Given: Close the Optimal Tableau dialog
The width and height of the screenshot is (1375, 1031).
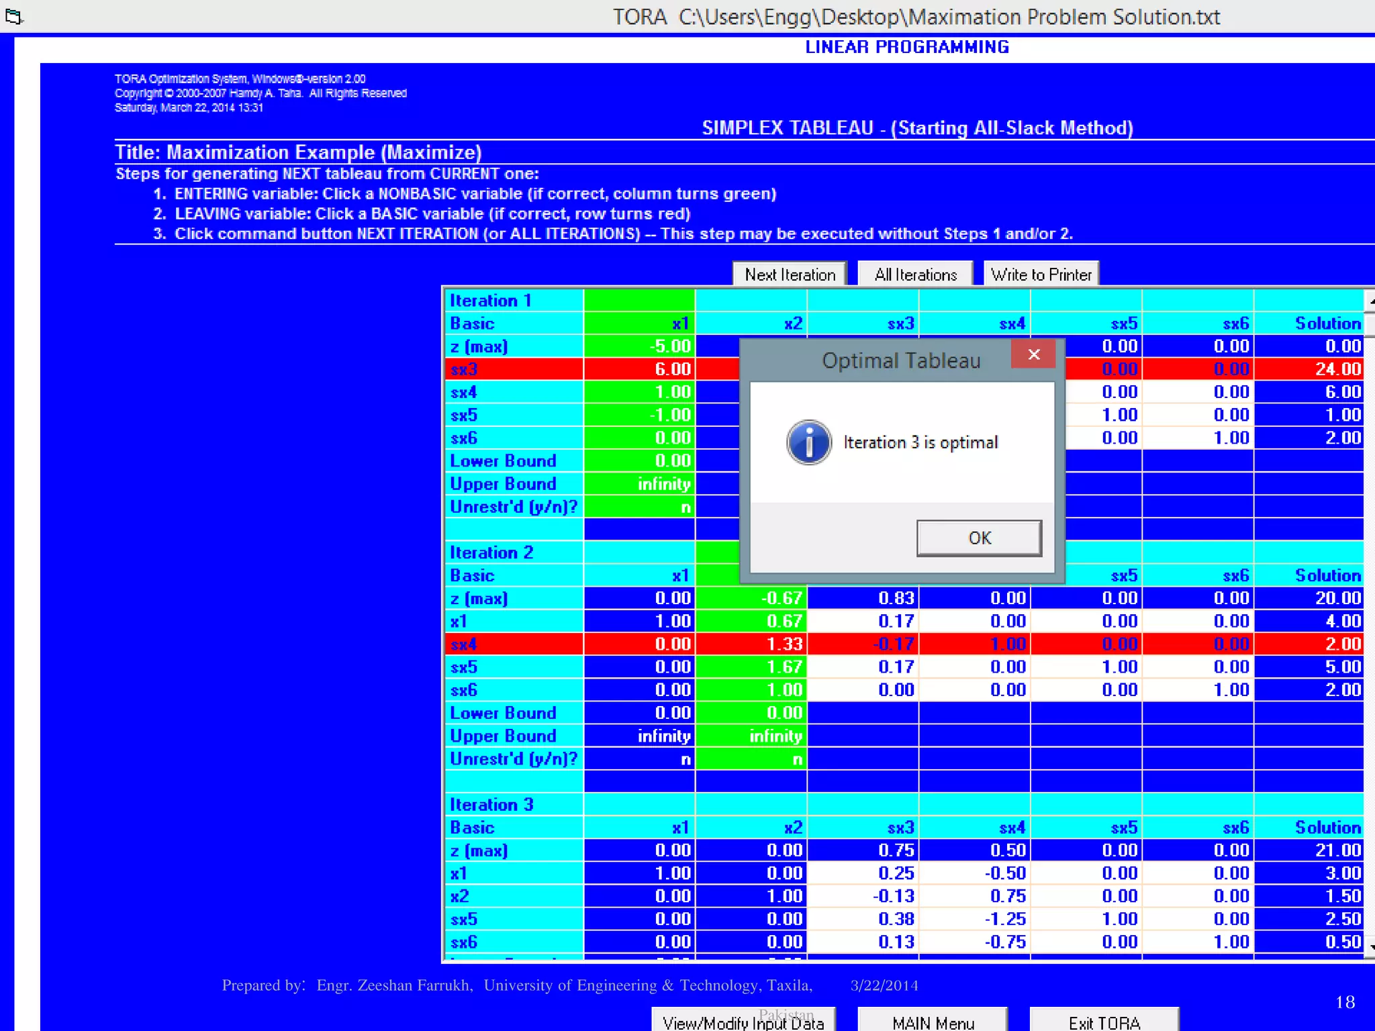Looking at the screenshot, I should coord(1033,354).
